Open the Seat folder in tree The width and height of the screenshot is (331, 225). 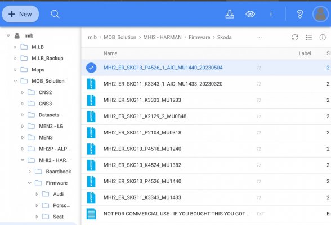tap(59, 217)
